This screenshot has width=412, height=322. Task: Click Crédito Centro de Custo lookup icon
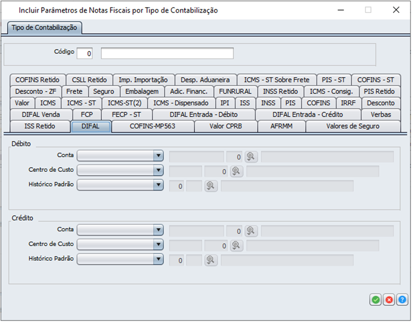[x=236, y=245]
